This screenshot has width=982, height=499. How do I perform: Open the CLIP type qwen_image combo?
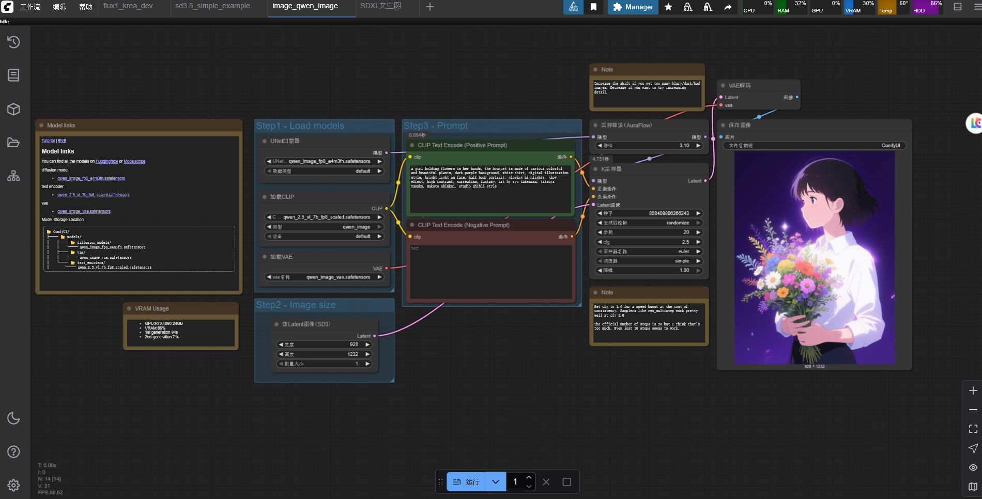pyautogui.click(x=324, y=227)
